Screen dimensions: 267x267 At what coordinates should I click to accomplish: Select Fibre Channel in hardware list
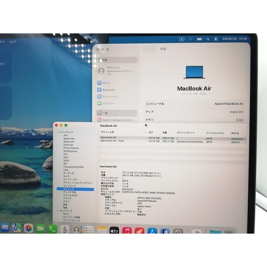71,148
